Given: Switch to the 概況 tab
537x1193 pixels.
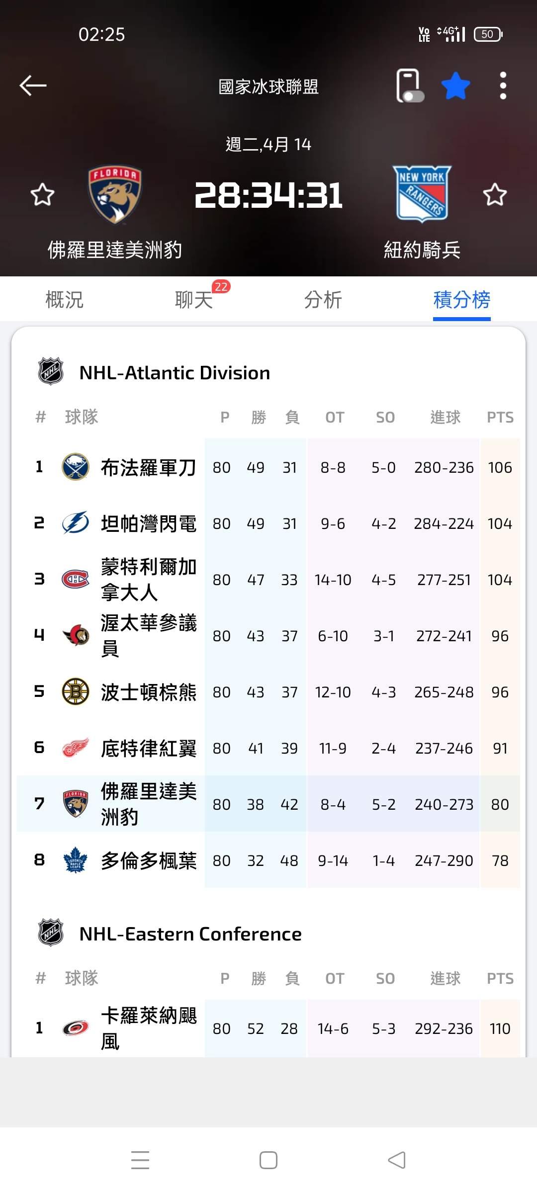Looking at the screenshot, I should (64, 300).
